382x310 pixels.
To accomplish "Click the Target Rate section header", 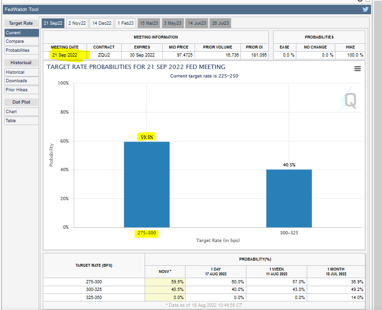I will (21, 23).
